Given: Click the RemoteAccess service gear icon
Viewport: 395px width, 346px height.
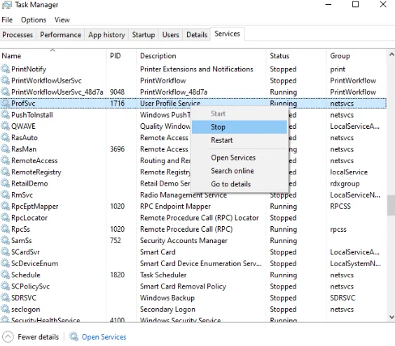Looking at the screenshot, I should (6, 160).
